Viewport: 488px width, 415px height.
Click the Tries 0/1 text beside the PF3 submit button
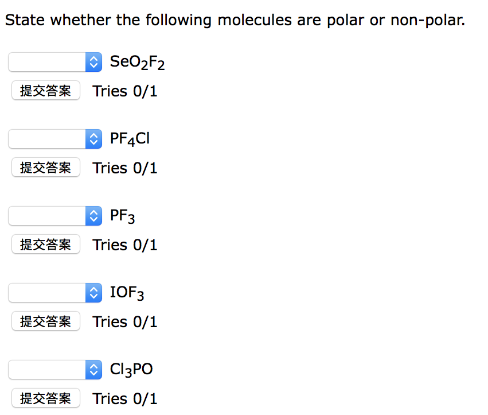coord(124,245)
